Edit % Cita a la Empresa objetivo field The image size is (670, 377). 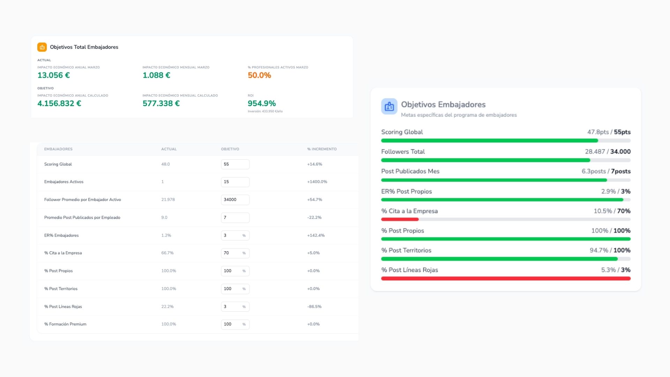point(235,253)
